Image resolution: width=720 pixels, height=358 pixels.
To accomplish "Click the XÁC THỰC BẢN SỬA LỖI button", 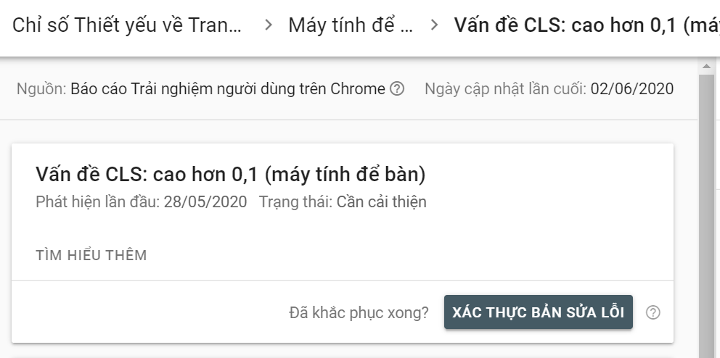I will 538,312.
